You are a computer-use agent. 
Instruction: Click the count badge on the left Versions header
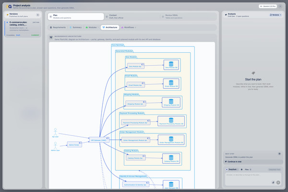38,15
